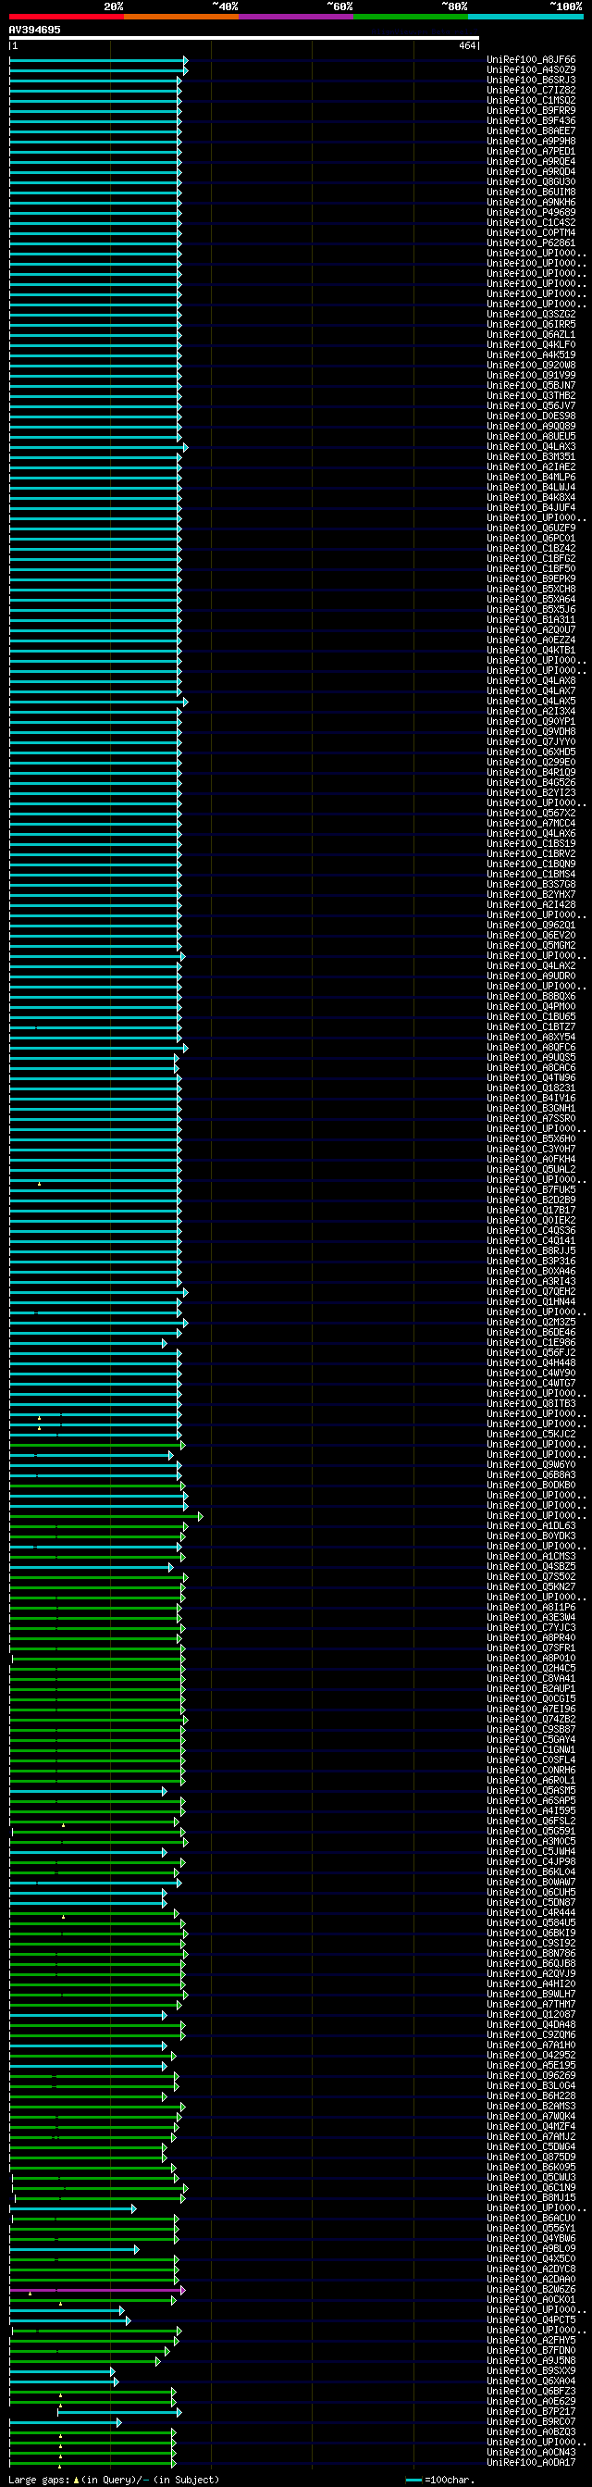
Task: Click the green ~80% identity legend segment
Action: (x=411, y=17)
